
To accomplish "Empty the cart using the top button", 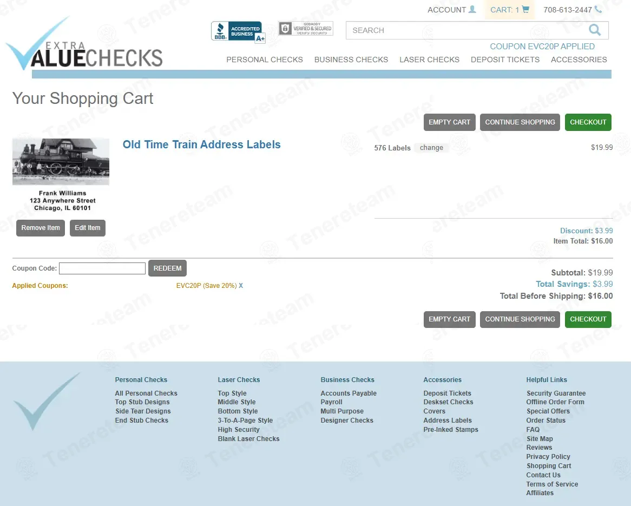I will coord(450,122).
